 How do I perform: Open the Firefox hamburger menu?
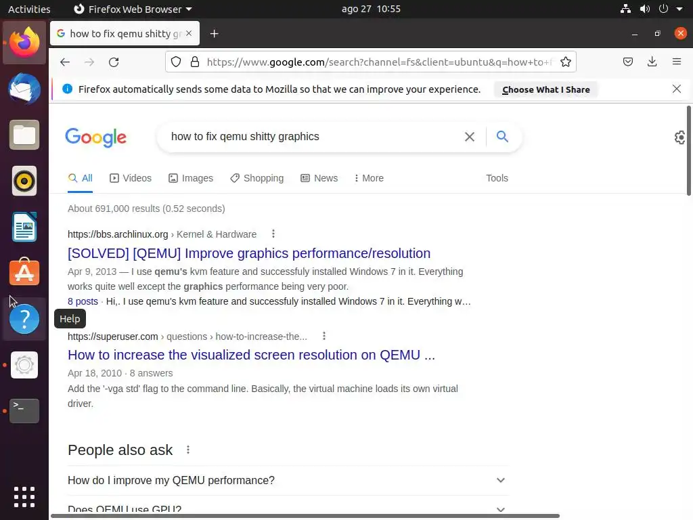pos(677,62)
